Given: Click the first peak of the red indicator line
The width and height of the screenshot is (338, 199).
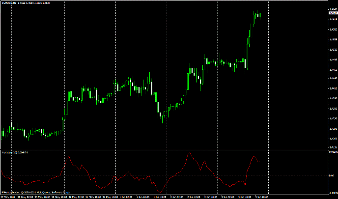Looking at the screenshot, I should pyautogui.click(x=68, y=157).
